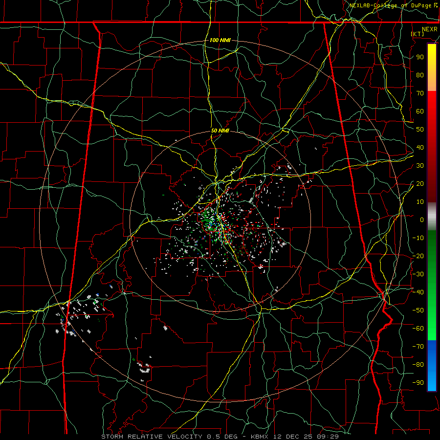Image resolution: width=440 pixels, height=440 pixels.
Task: Click the 10 knot scale label
Action: point(420,202)
